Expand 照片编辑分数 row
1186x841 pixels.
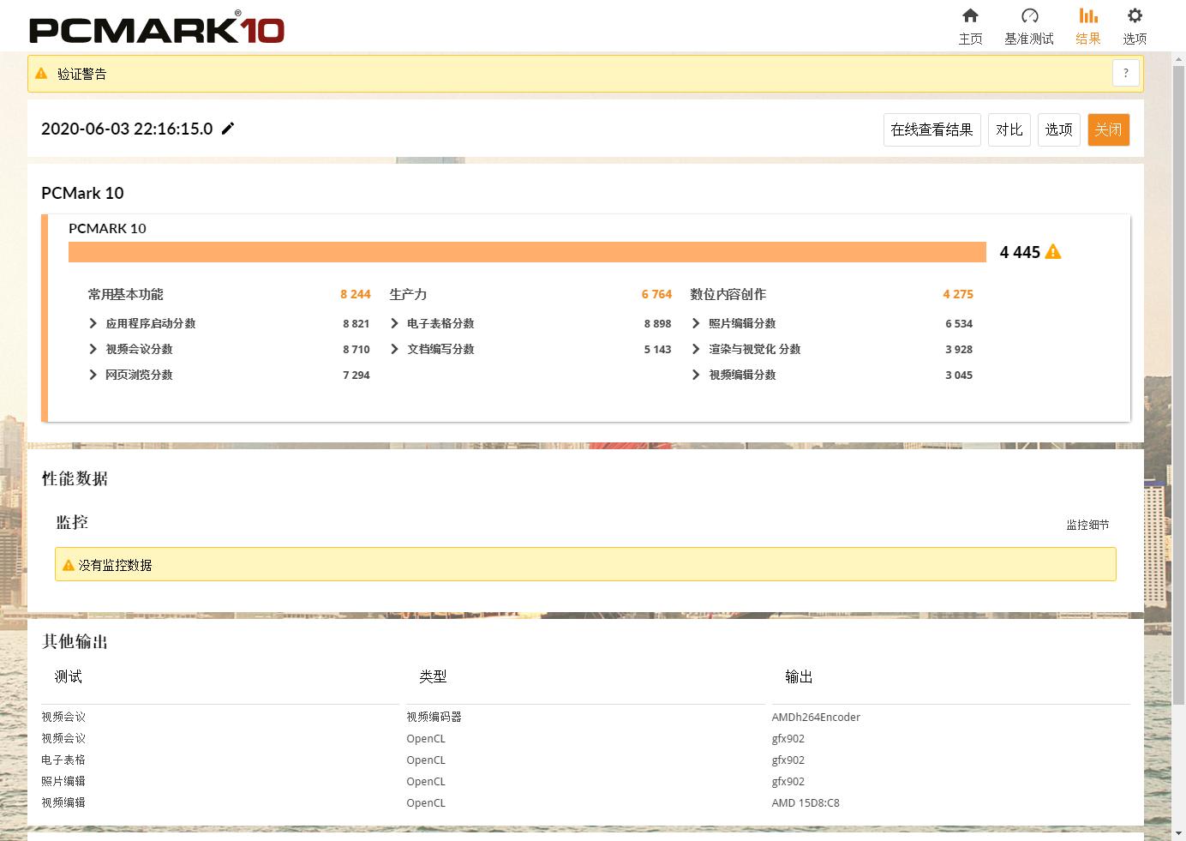pos(696,323)
